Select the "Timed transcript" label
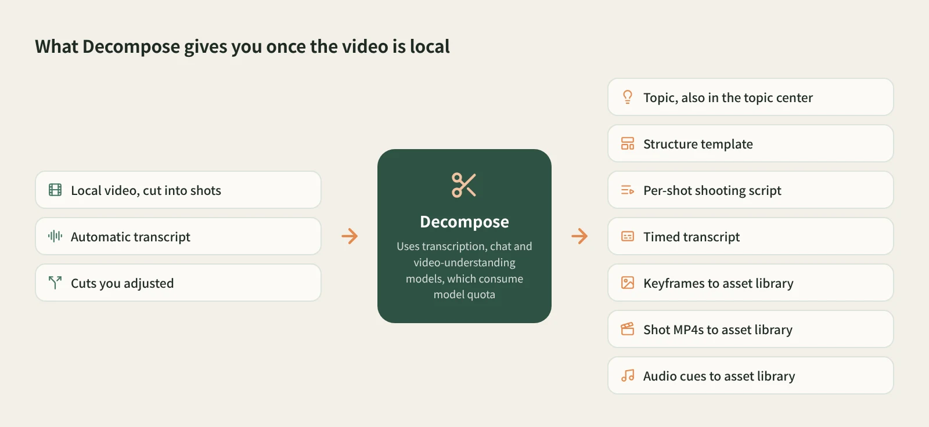The image size is (929, 427). point(692,237)
